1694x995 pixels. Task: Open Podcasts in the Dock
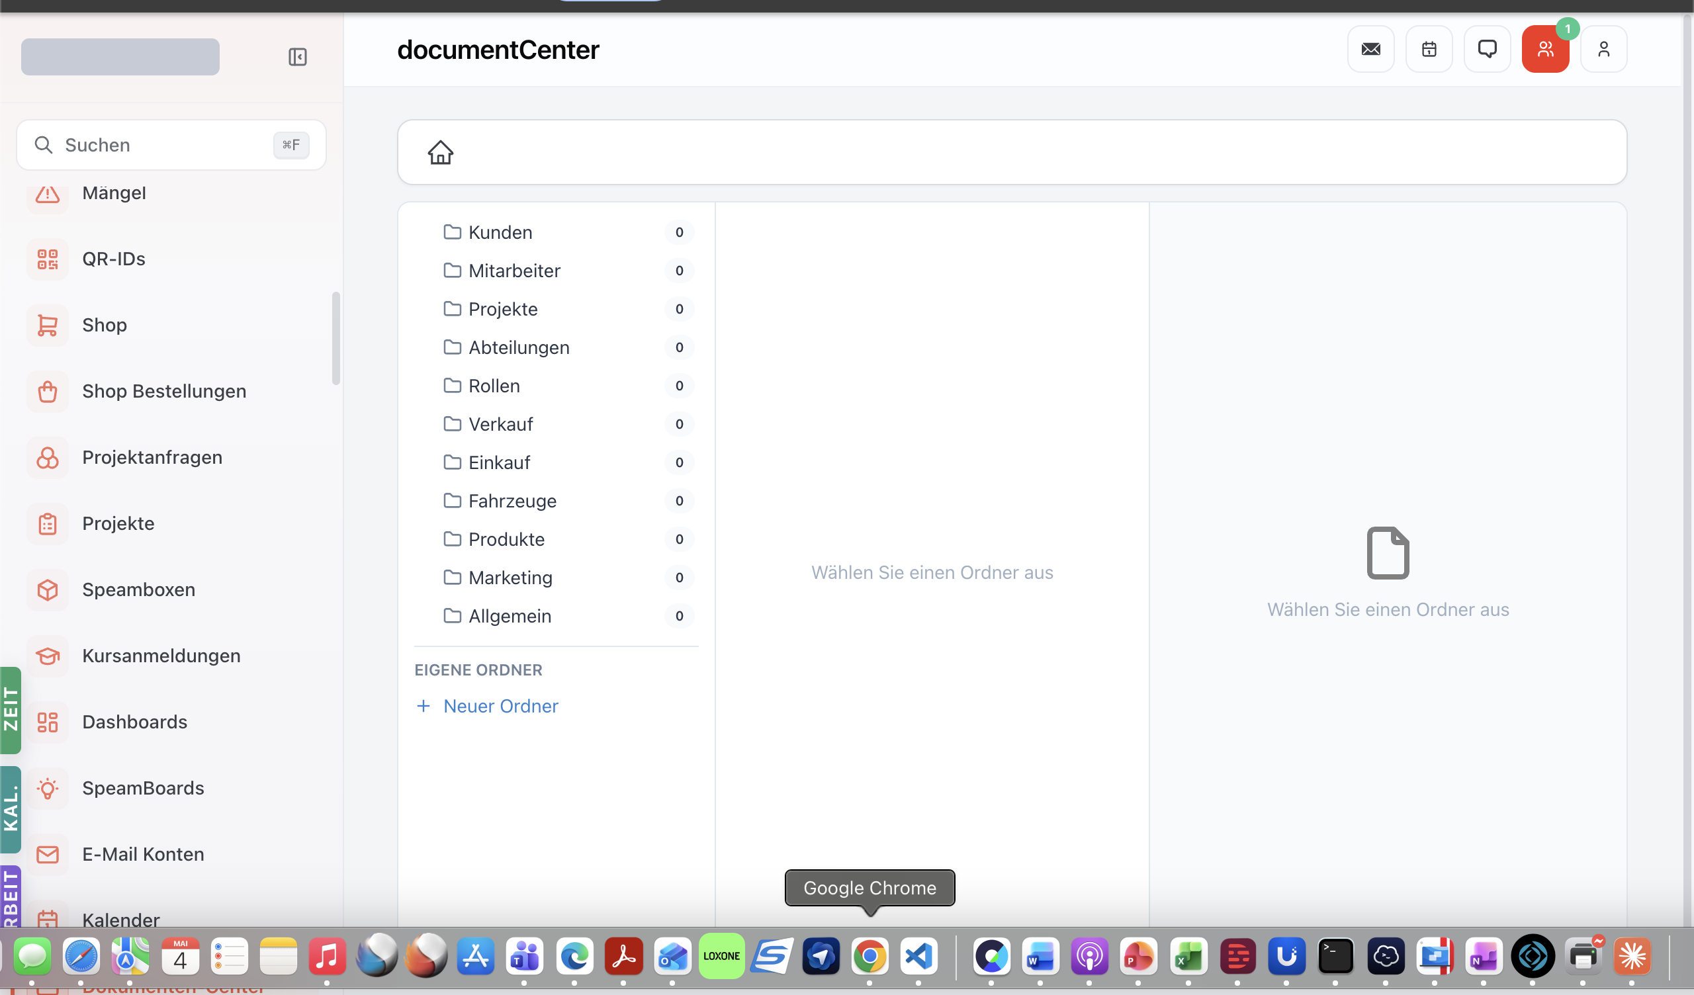pos(1090,956)
